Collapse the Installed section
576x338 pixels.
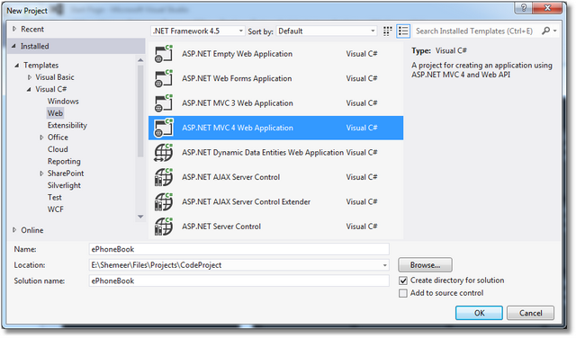pos(14,46)
